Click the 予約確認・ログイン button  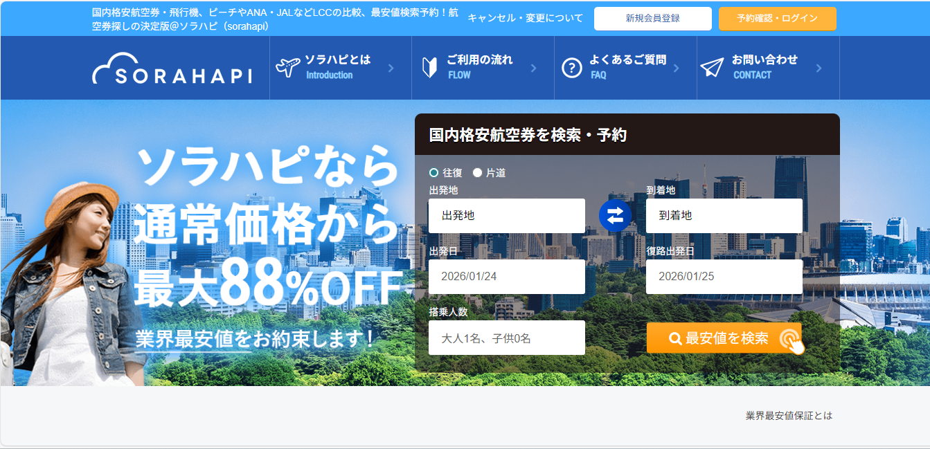pos(777,19)
